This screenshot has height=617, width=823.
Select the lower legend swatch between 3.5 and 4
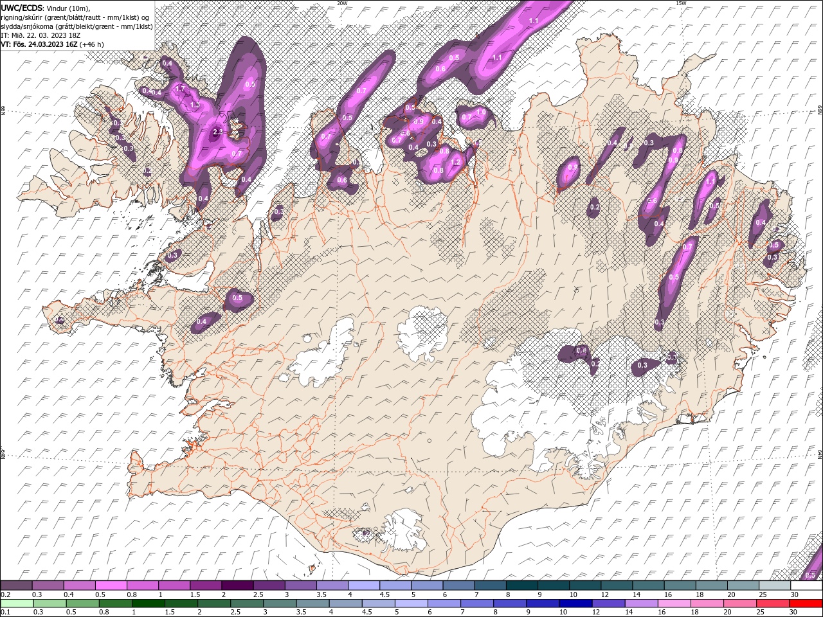coord(313,603)
